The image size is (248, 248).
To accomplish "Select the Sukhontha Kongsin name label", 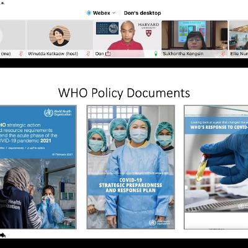I will coord(183,54).
